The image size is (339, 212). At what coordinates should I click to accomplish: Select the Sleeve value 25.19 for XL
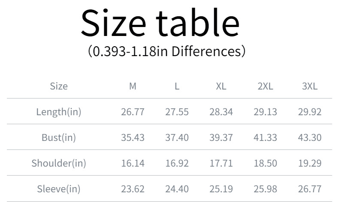tap(221, 189)
